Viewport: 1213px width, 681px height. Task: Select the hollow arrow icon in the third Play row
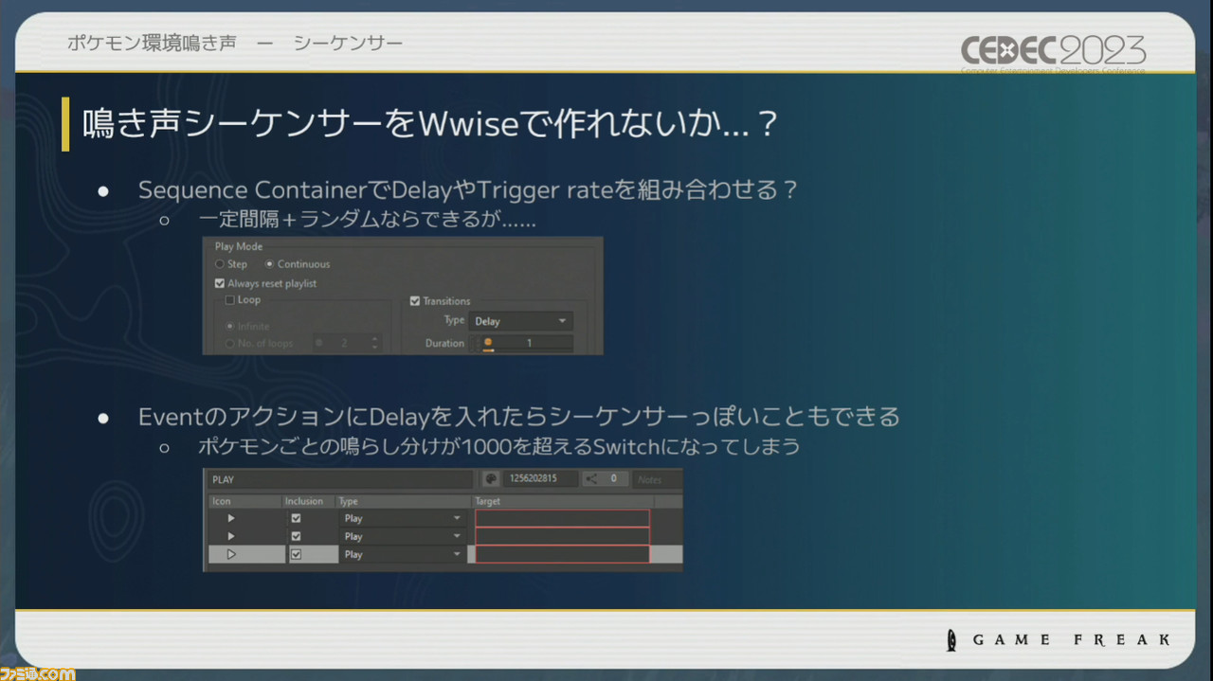(230, 554)
